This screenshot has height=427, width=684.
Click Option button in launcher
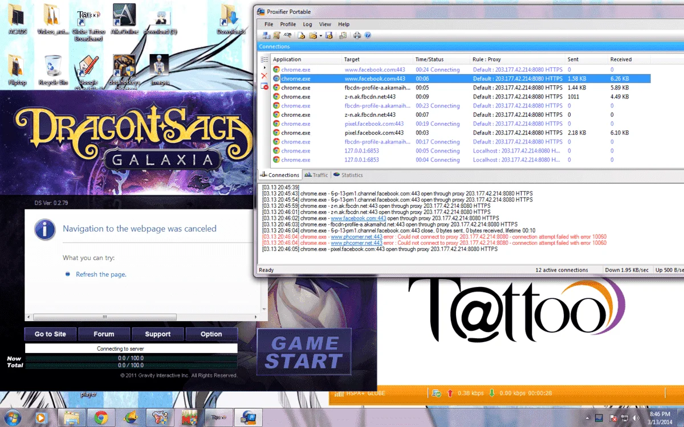pyautogui.click(x=211, y=334)
